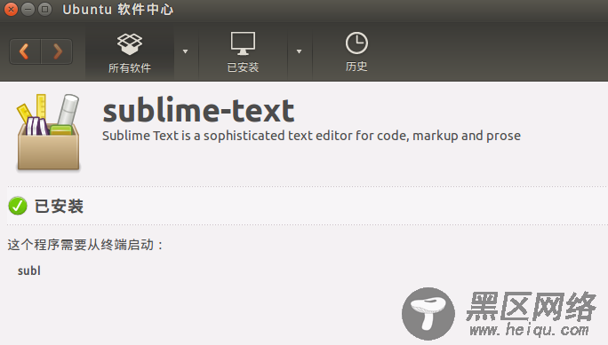This screenshot has height=345, width=608.
Task: Click the Sublime Text description line
Action: (x=311, y=136)
